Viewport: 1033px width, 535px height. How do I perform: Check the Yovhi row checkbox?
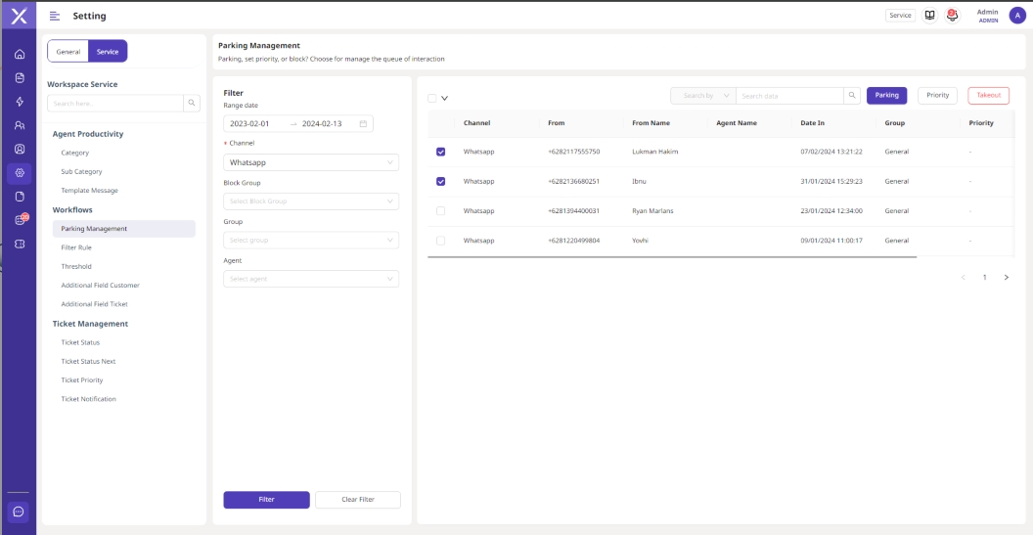440,241
